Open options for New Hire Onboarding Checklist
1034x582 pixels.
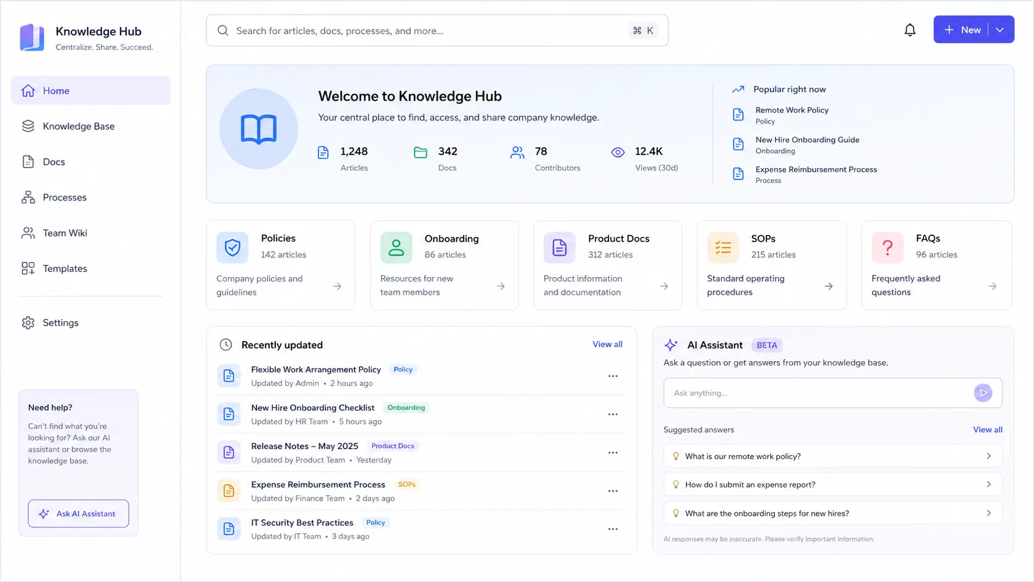click(613, 414)
